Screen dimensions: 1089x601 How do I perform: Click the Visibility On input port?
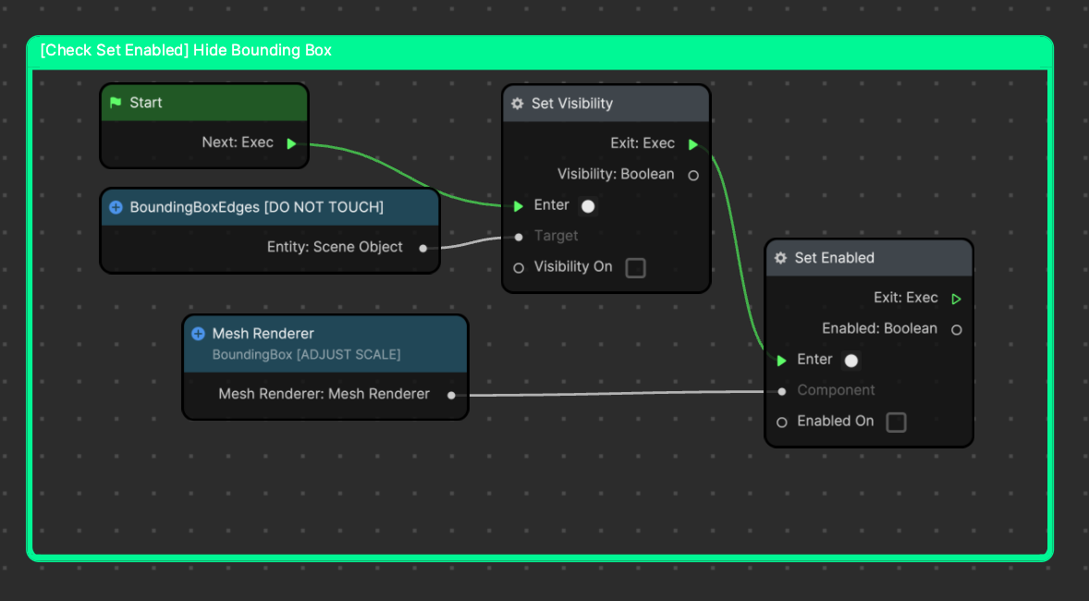(x=519, y=267)
